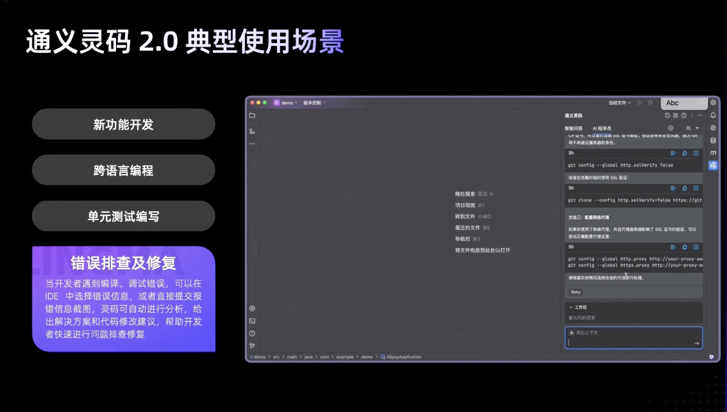This screenshot has height=412, width=727.
Task: Click 添加上下文 add context button
Action: tap(583, 333)
